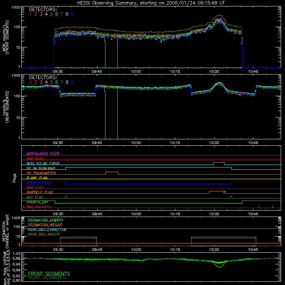Screen dimensions: 285x285
Task: Click the ECLIPSE_FLAG label
Action: 39,183
